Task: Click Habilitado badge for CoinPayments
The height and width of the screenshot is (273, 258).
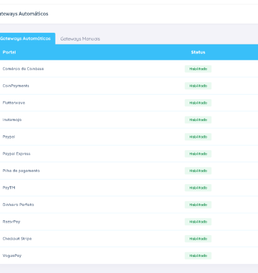Action: (198, 86)
